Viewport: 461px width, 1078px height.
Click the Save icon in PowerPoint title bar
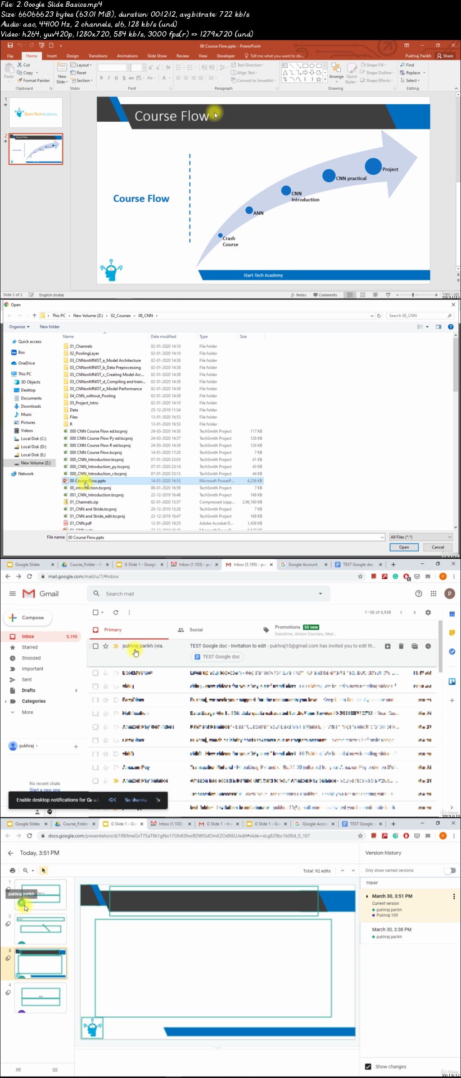(x=9, y=45)
